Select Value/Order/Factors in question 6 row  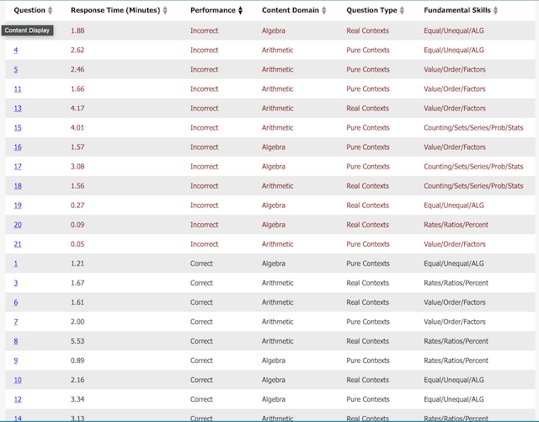pos(455,302)
